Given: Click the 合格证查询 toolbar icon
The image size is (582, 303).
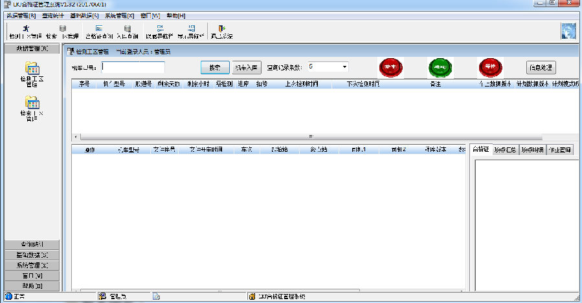Looking at the screenshot, I should pyautogui.click(x=99, y=32).
